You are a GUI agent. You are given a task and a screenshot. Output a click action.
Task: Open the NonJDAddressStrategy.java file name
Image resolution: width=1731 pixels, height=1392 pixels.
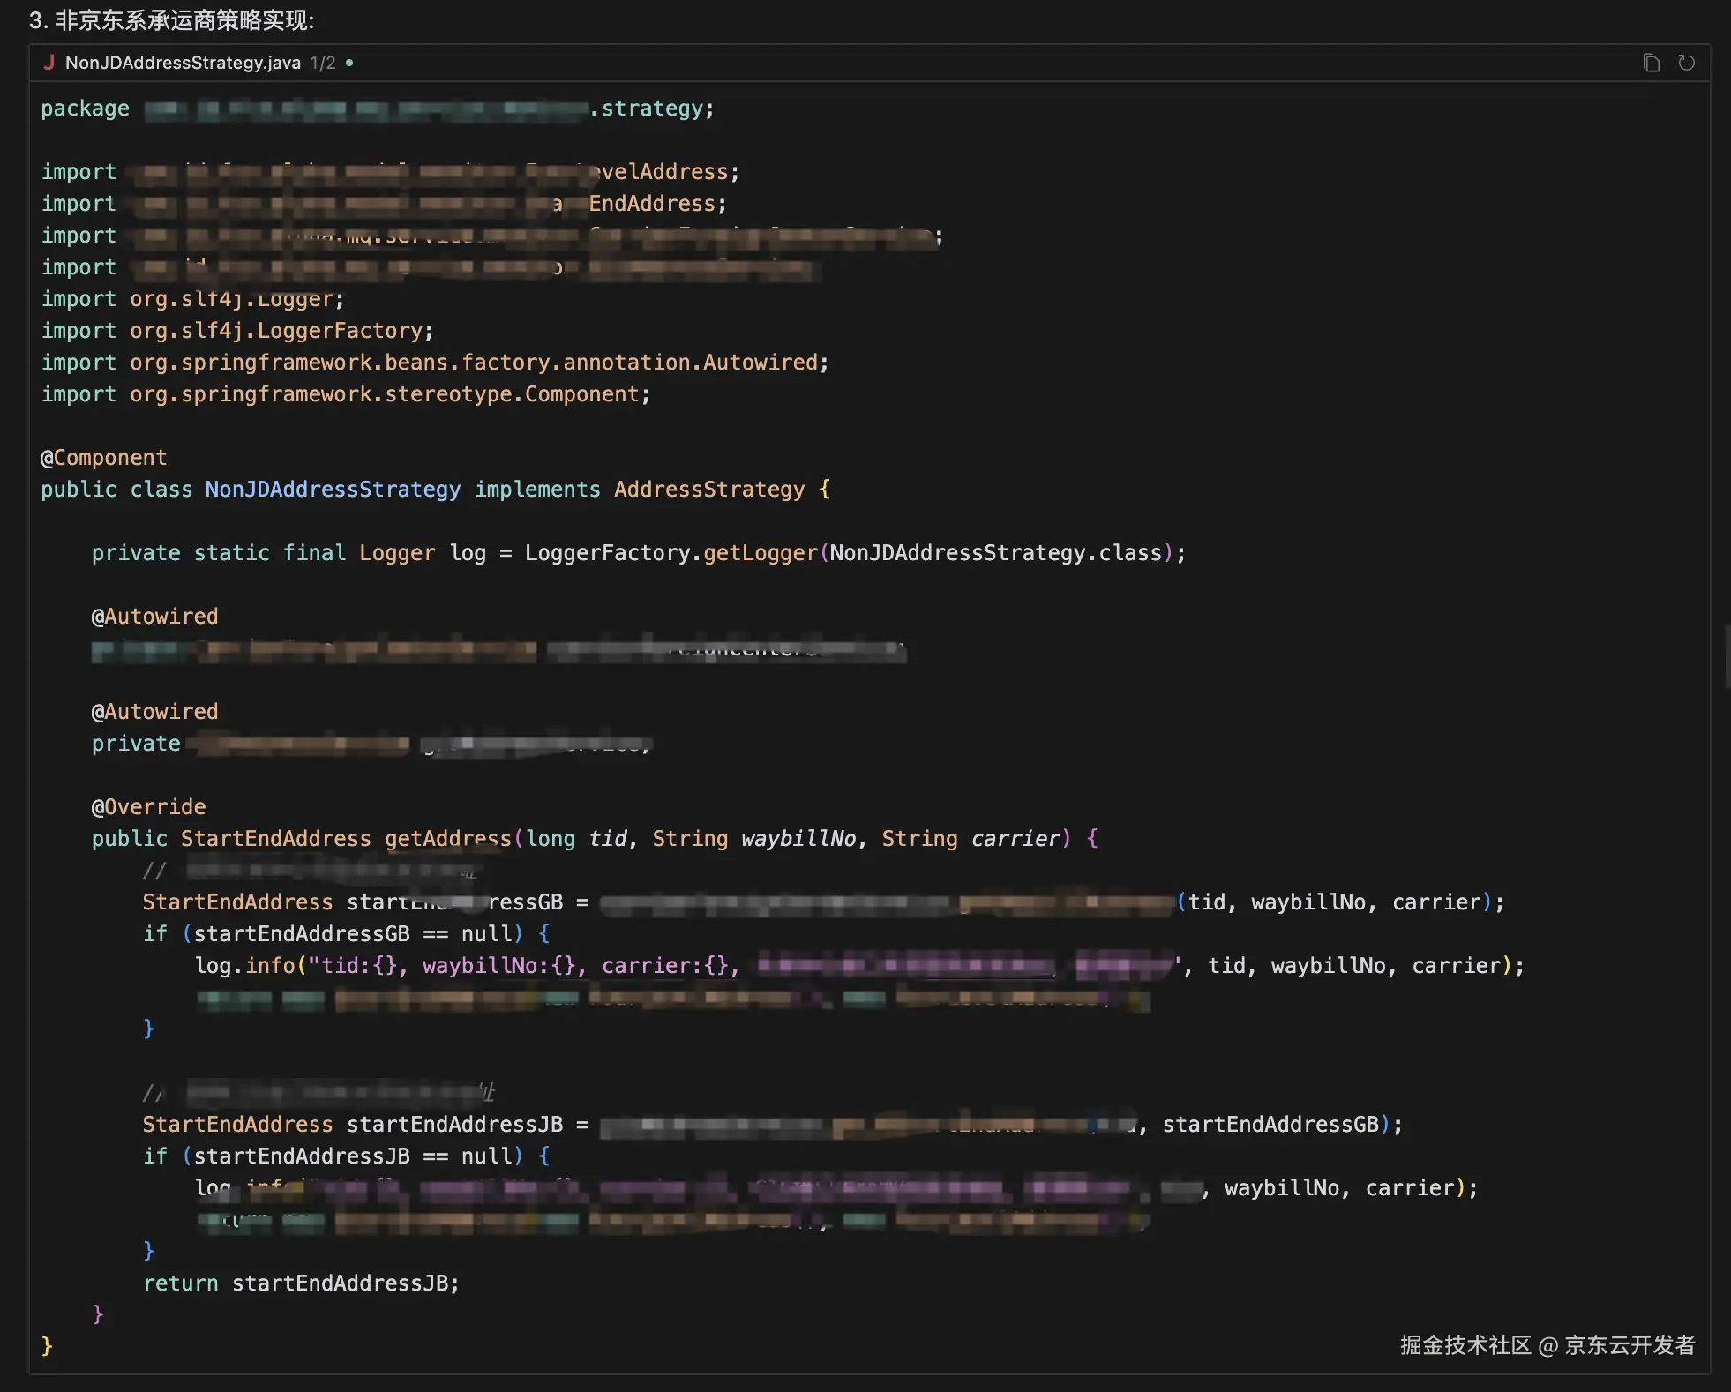(x=183, y=63)
